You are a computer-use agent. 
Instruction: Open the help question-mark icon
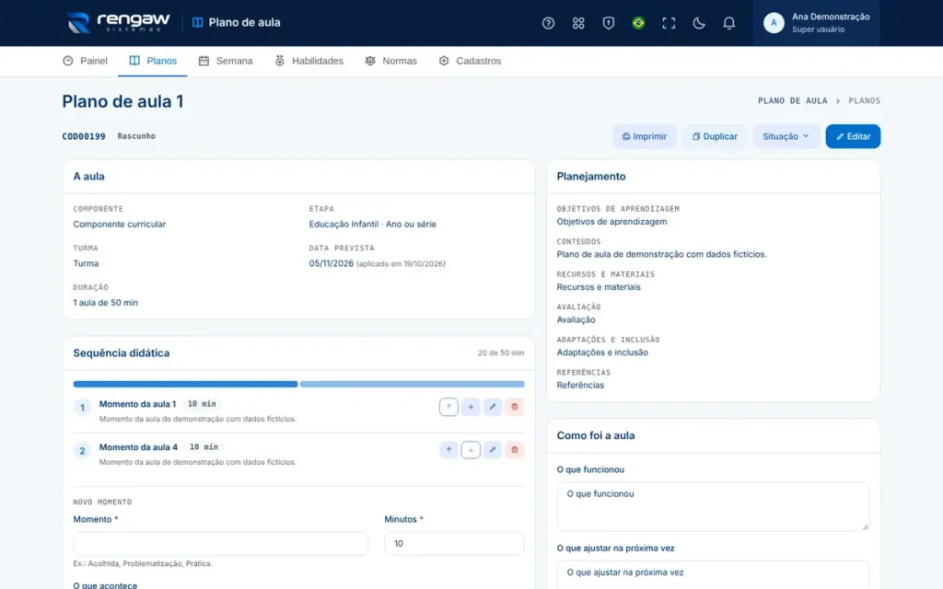(x=548, y=23)
